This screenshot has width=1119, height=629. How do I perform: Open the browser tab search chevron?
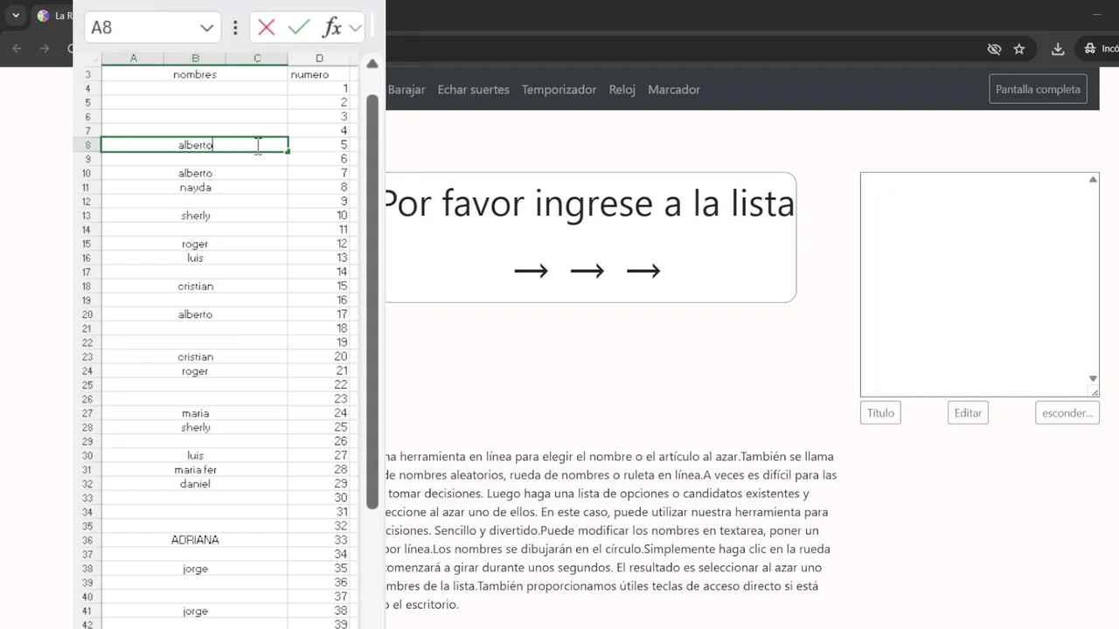16,16
